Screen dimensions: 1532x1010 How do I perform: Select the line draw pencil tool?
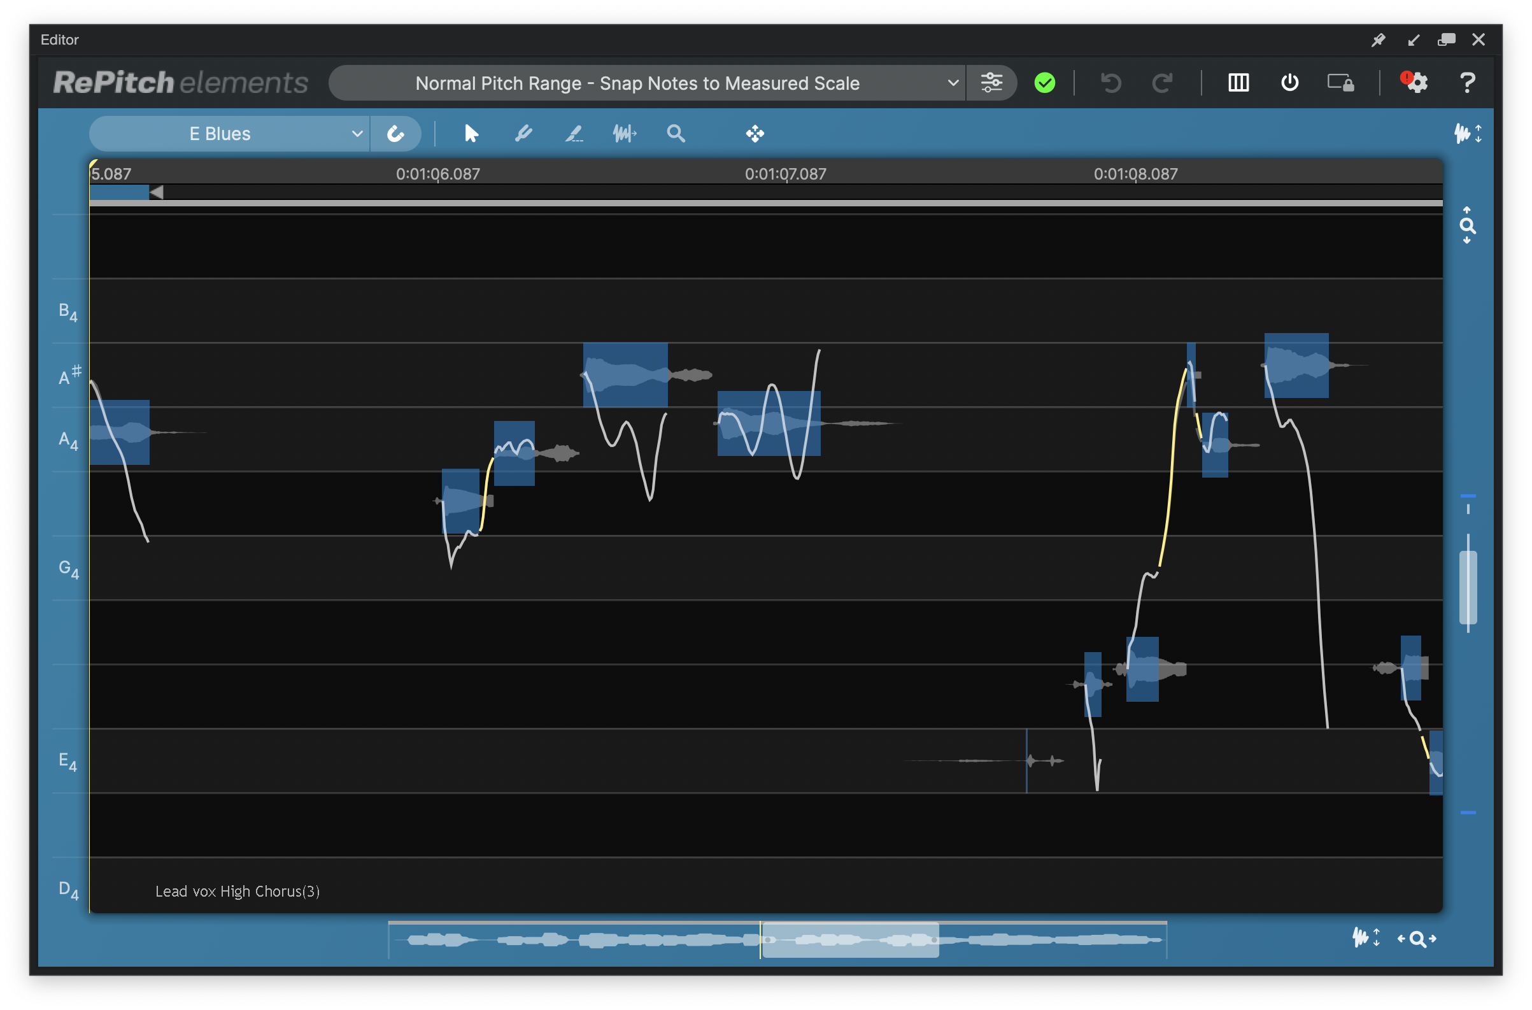click(574, 134)
